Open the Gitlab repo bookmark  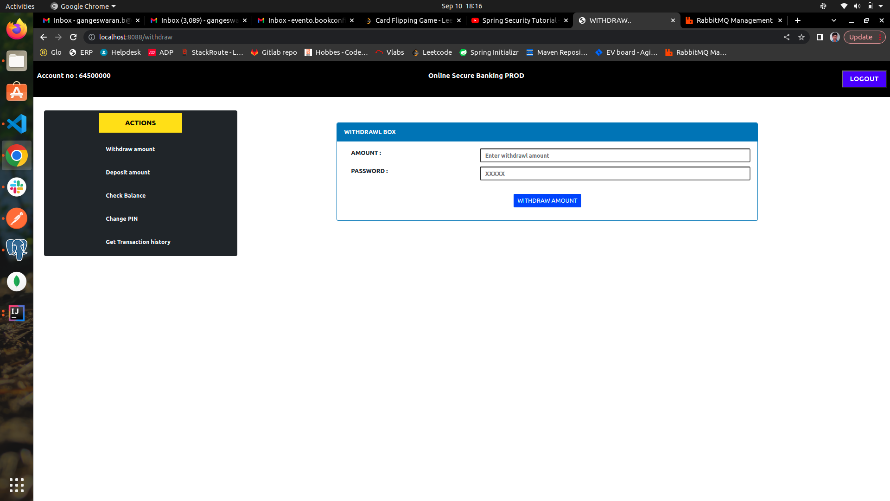click(273, 52)
